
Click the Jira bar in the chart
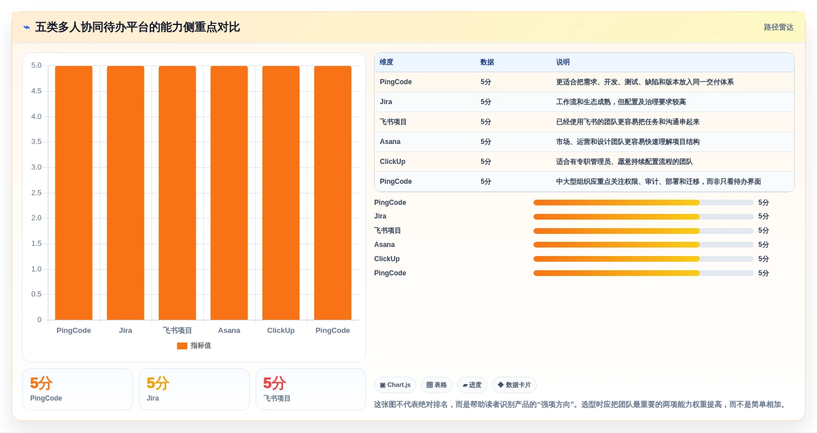[125, 193]
